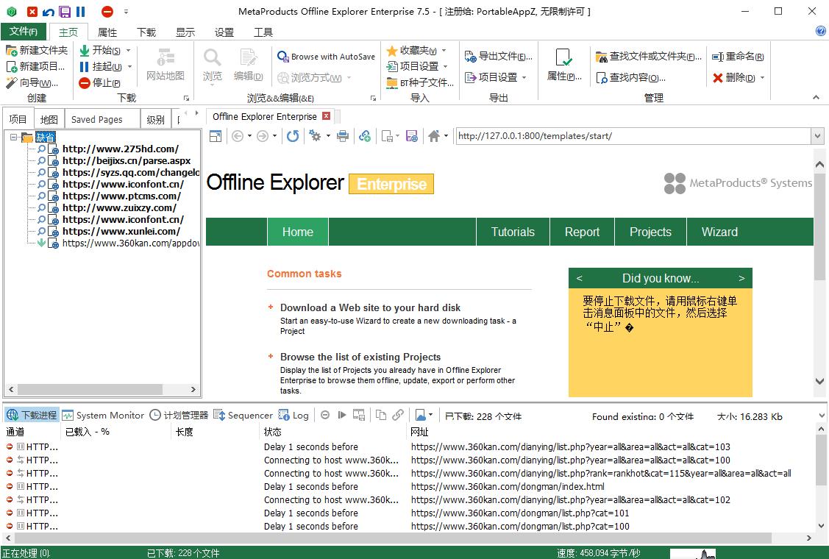829x559 pixels.
Task: Select the https://www.360kan.com project
Action: (x=131, y=243)
